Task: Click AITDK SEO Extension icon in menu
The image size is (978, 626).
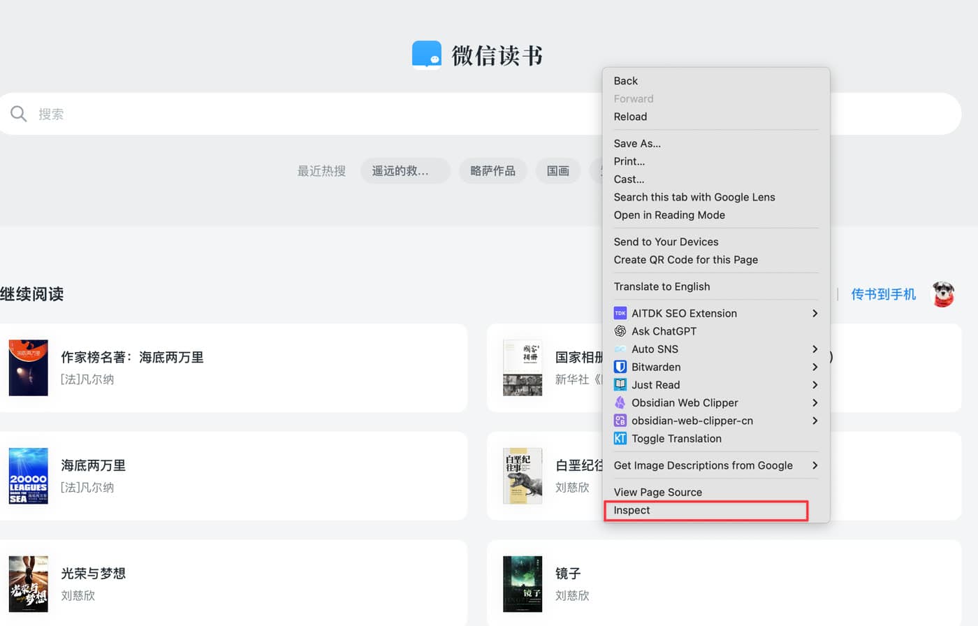Action: [620, 313]
